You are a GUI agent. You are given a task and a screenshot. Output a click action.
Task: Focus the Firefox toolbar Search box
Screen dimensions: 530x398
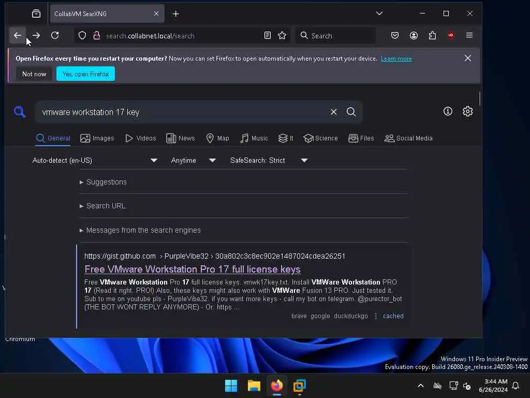pyautogui.click(x=335, y=36)
